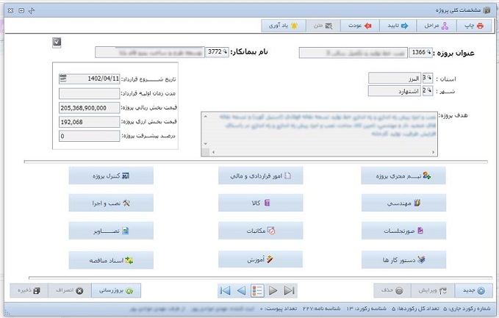The width and height of the screenshot is (499, 318).
Task: Click حذف (delete) record button
Action: click(x=392, y=290)
